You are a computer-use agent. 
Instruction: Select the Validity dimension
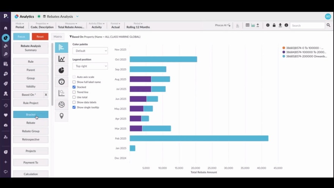point(31,86)
